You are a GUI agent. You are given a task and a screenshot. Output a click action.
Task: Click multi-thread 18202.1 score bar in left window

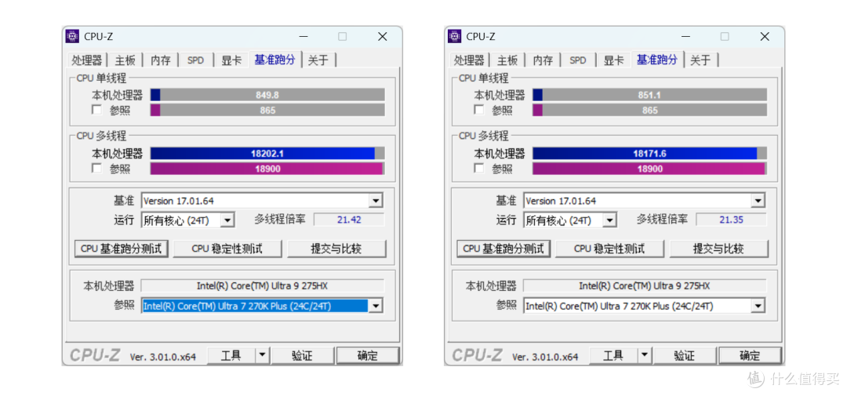pyautogui.click(x=267, y=154)
